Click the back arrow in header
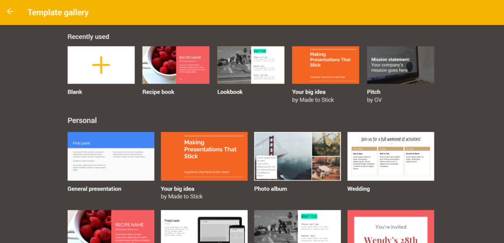This screenshot has height=243, width=504. pos(10,12)
